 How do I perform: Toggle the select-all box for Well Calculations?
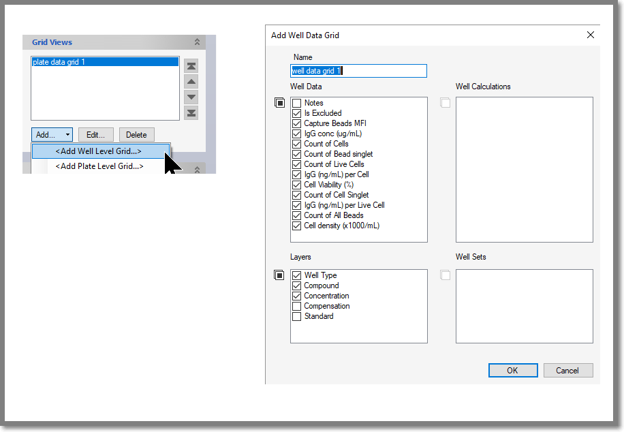coord(445,103)
